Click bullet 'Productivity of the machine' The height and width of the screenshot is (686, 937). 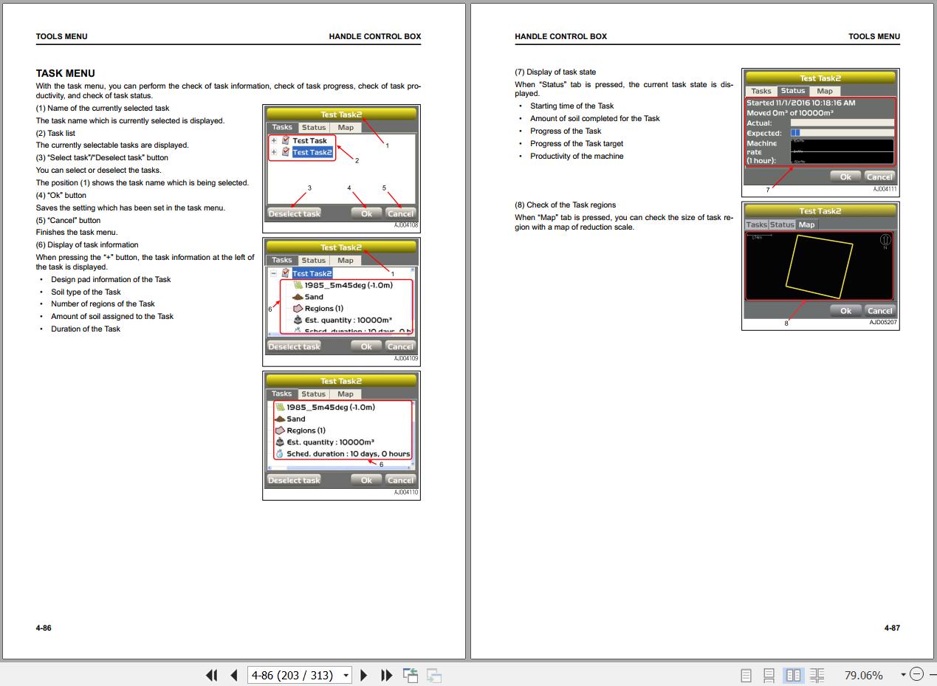coord(577,156)
